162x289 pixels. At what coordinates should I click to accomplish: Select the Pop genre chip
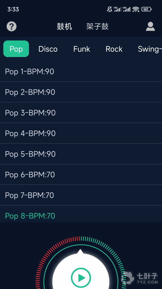pyautogui.click(x=16, y=49)
